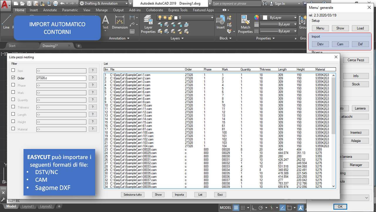Enable the Quantity filter checkbox
Image resolution: width=376 pixels, height=212 pixels.
tap(13, 100)
